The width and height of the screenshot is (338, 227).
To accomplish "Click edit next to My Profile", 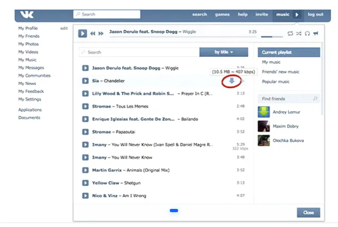I will pos(64,28).
